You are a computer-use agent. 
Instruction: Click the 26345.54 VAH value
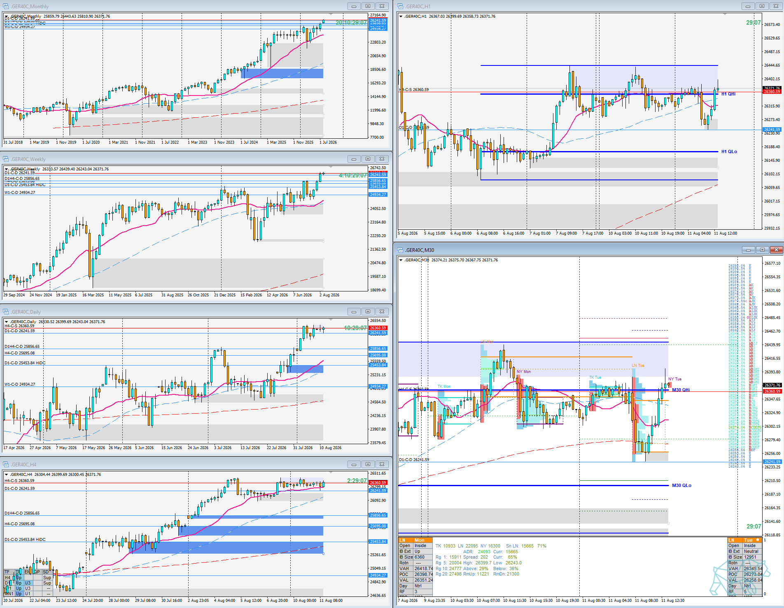753,568
